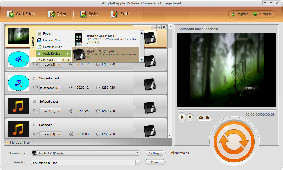
Task: Click the Add Files toolbar button
Action: tap(21, 14)
